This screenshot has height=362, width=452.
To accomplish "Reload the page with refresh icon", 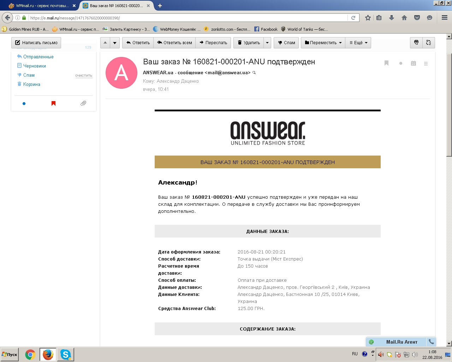I will tap(353, 18).
